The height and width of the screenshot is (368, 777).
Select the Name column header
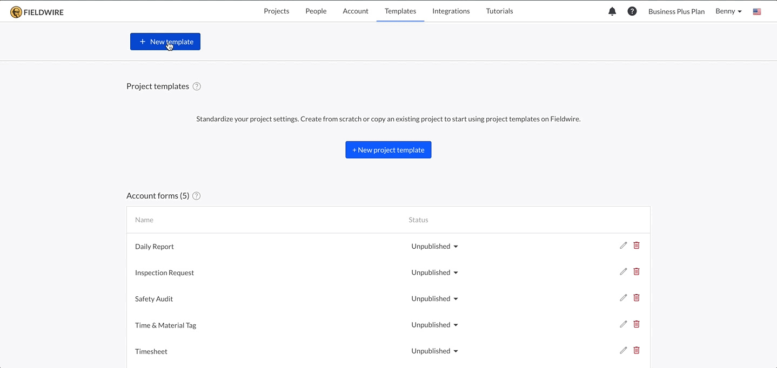[144, 220]
